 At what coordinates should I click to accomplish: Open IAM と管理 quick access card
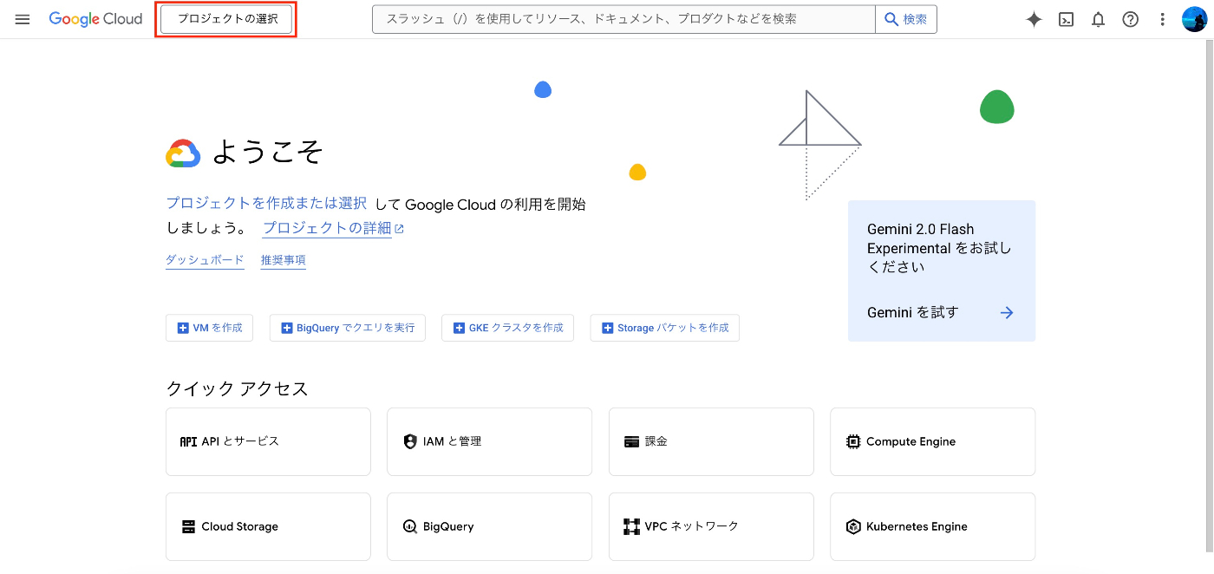[489, 441]
